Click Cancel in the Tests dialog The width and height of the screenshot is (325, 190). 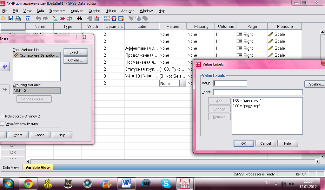click(40, 135)
